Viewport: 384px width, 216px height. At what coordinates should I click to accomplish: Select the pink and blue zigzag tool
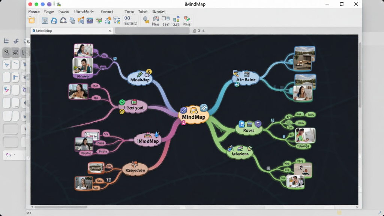[x=7, y=90]
